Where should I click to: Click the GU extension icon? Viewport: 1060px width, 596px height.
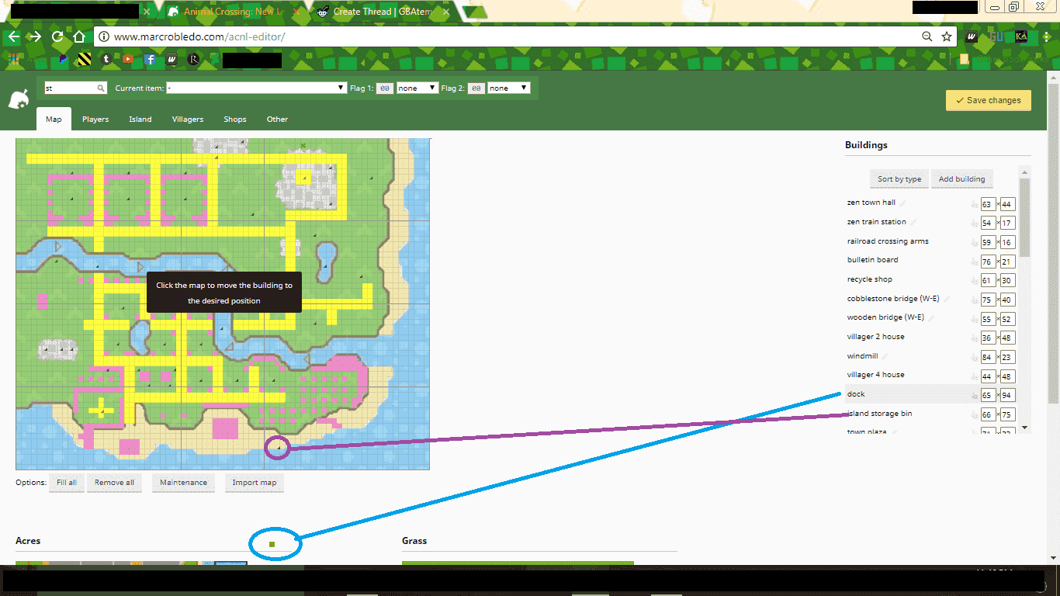[x=997, y=36]
